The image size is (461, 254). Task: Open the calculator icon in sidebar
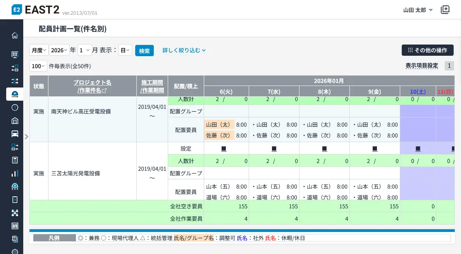coord(15,160)
